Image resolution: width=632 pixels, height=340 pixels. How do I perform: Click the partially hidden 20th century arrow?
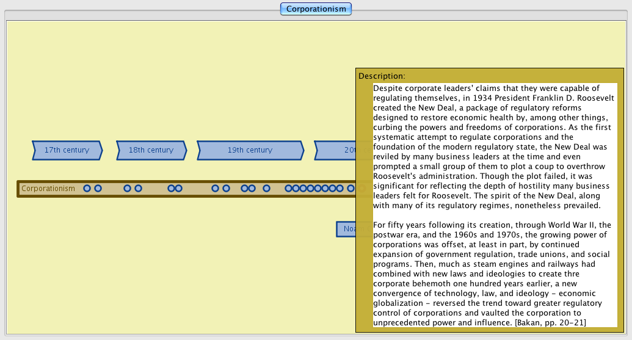(335, 150)
